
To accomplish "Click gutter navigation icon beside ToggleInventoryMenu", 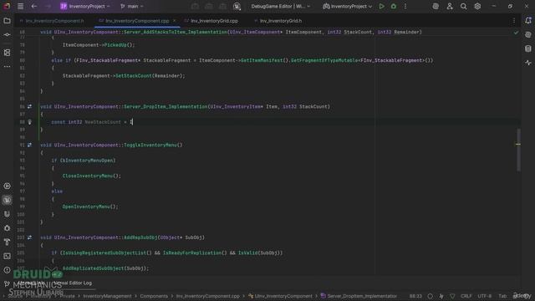I will pos(30,145).
